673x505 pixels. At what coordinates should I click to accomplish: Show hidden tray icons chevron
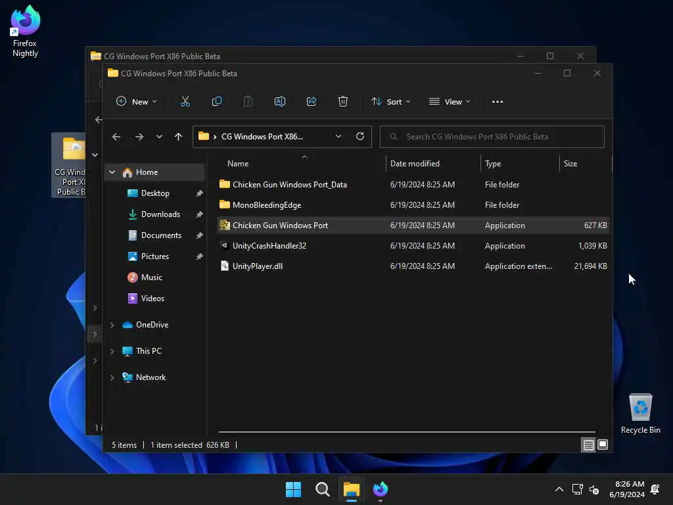click(559, 489)
